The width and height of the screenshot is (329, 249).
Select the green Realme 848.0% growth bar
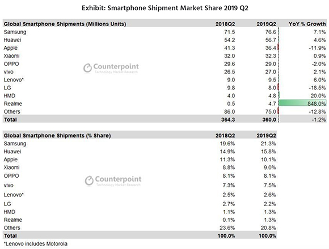point(303,104)
